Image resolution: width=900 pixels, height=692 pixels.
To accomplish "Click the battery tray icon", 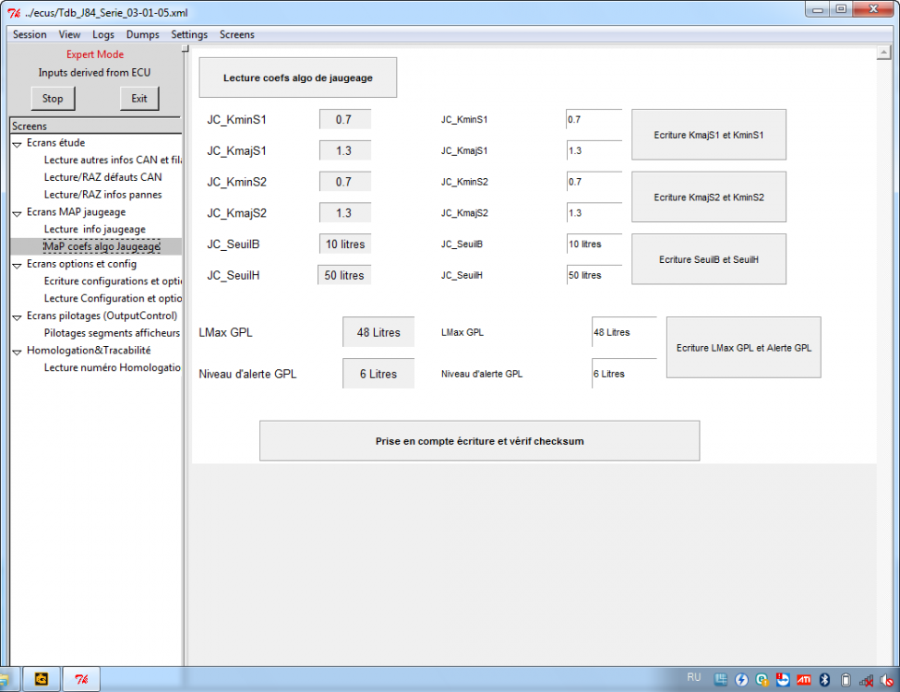I will click(x=846, y=680).
